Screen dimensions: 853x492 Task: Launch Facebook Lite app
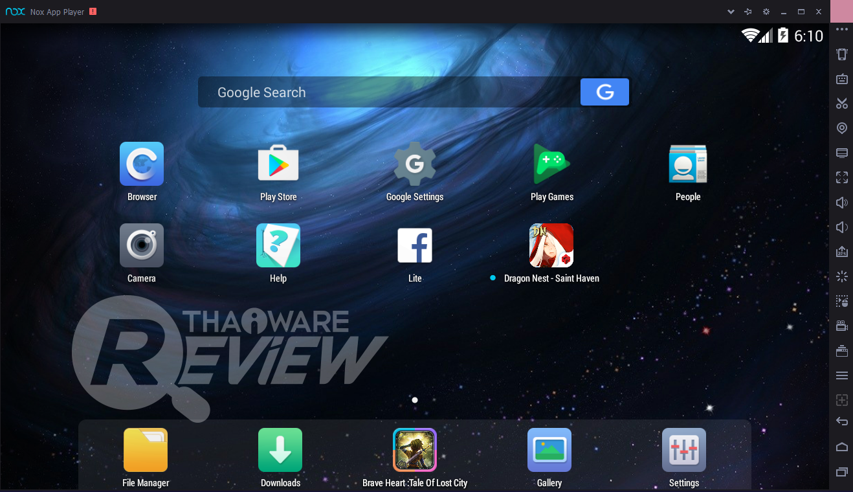[x=415, y=245]
